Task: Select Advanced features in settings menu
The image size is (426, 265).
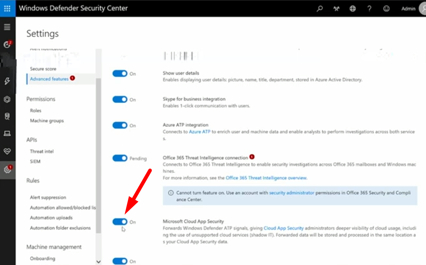Action: [49, 79]
